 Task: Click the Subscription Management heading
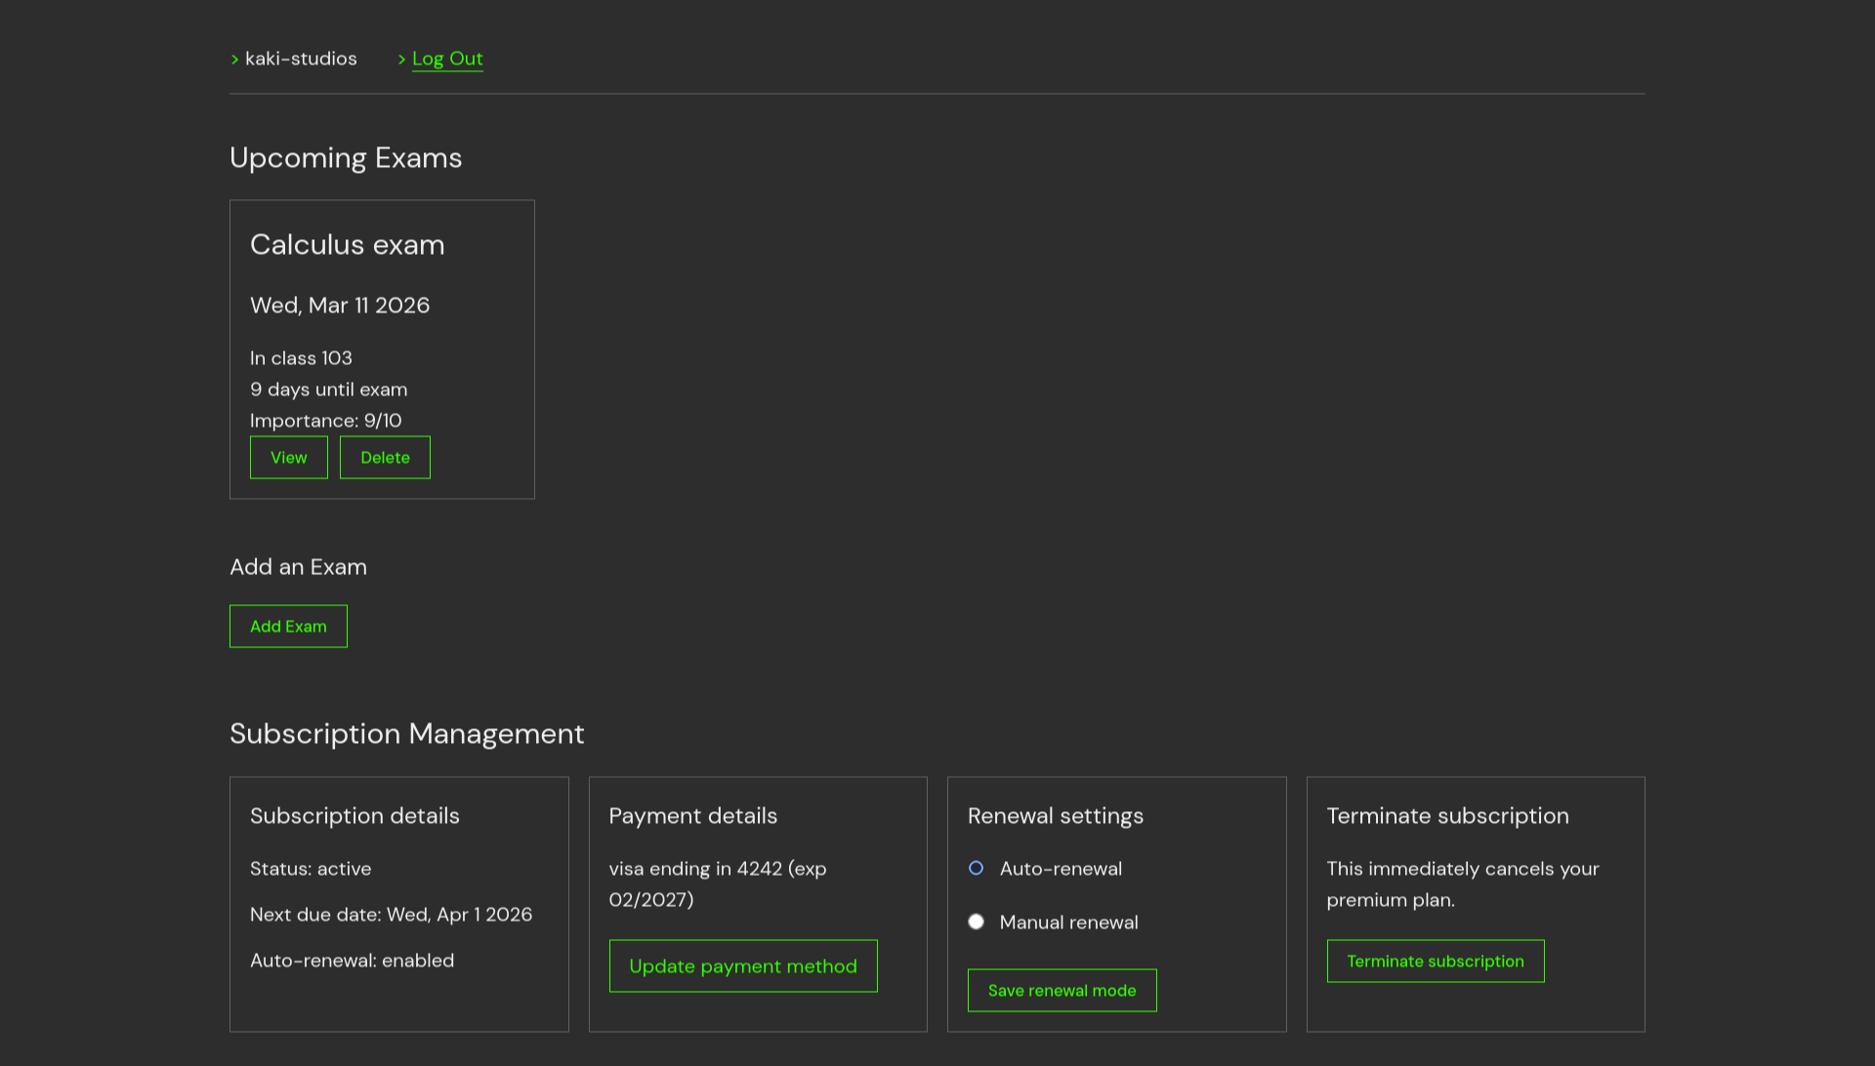coord(406,733)
